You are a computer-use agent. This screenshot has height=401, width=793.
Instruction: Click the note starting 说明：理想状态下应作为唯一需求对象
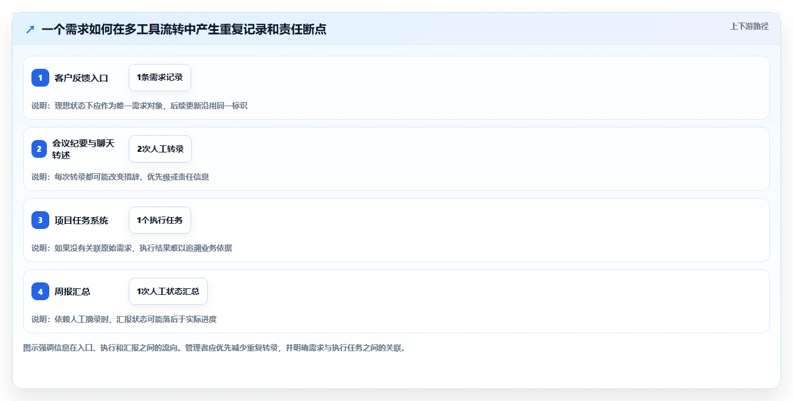pos(139,106)
